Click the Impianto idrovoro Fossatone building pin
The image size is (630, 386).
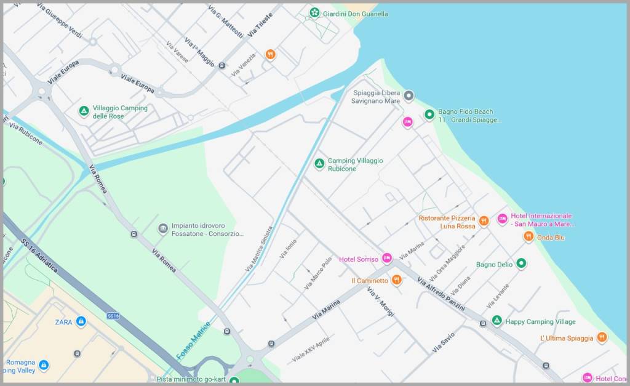click(x=162, y=229)
